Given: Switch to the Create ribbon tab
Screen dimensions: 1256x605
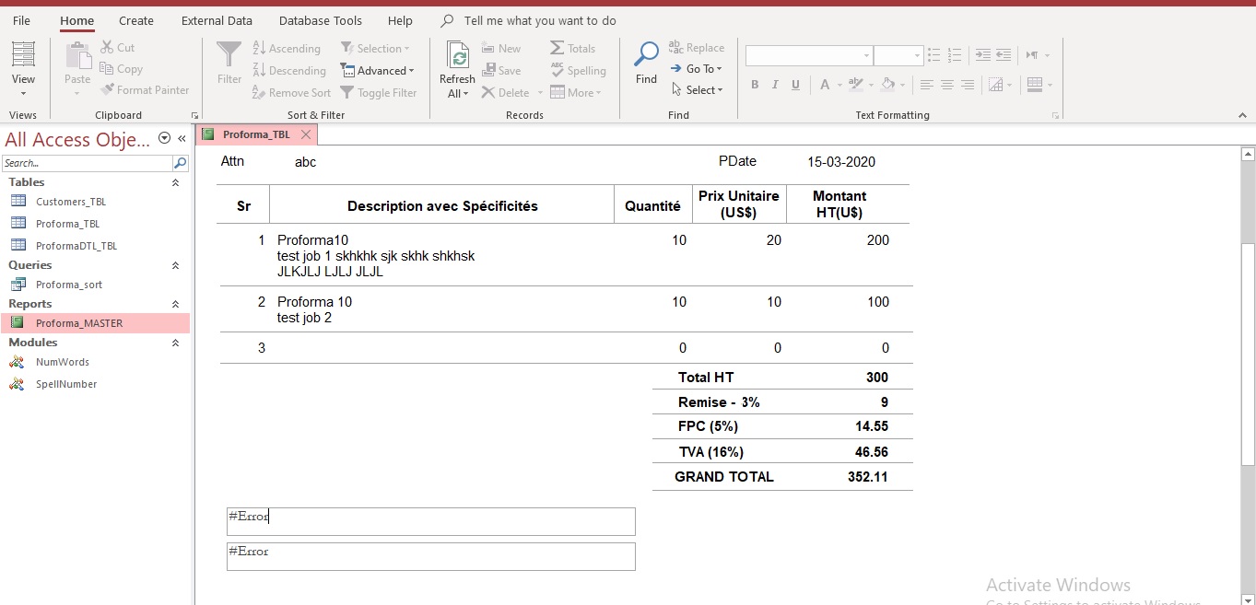Looking at the screenshot, I should pyautogui.click(x=136, y=20).
